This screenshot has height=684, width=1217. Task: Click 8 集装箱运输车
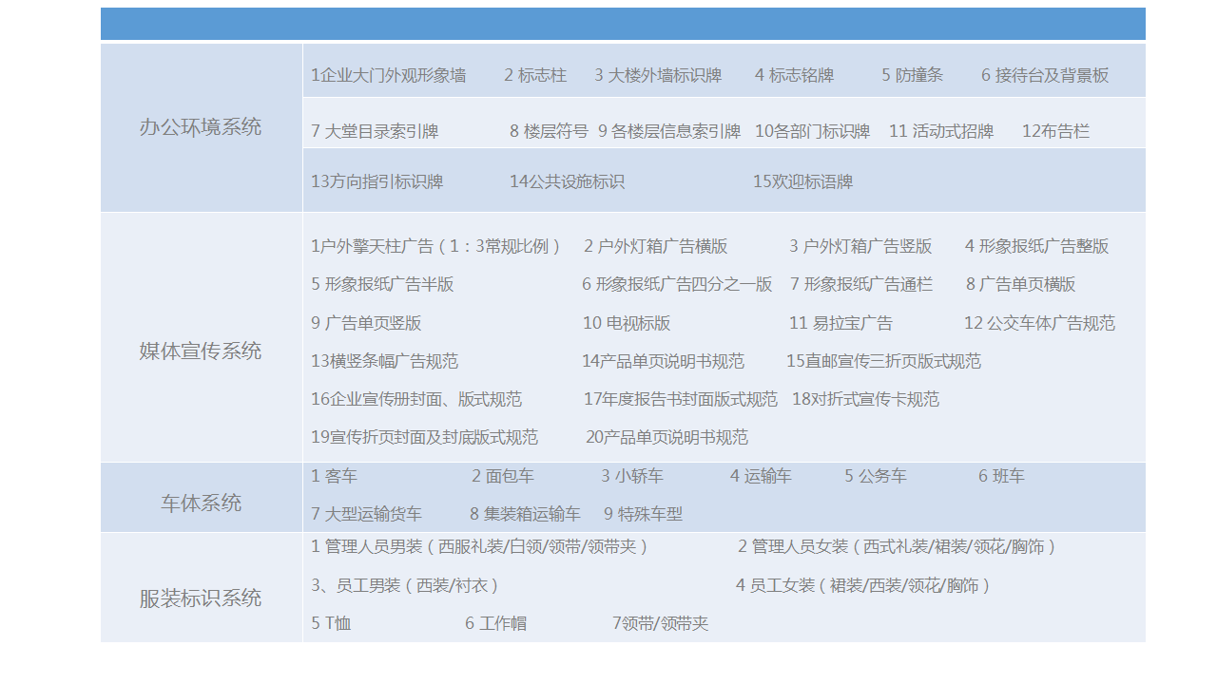(x=525, y=515)
